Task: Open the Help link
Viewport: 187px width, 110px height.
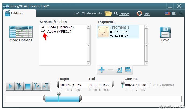Action: (x=147, y=14)
